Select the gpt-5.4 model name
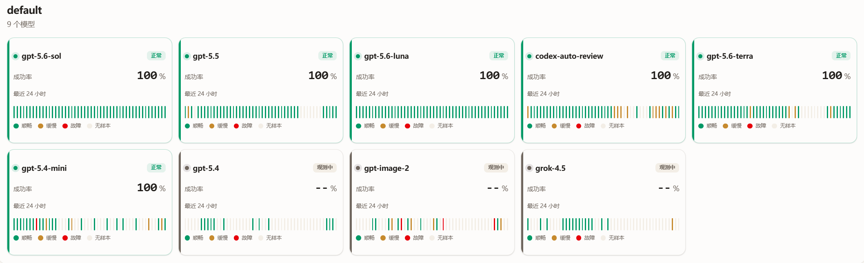Viewport: 864px width, 263px height. pyautogui.click(x=206, y=168)
